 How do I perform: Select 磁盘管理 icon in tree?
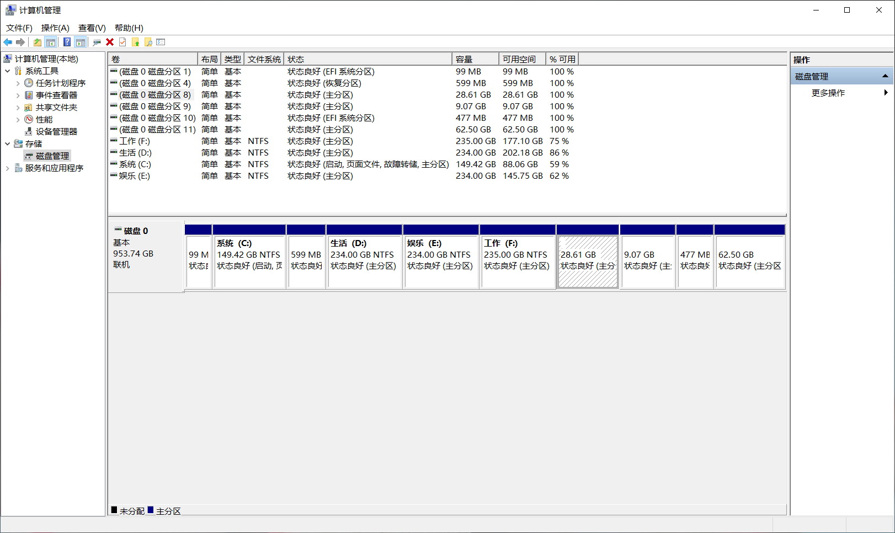click(x=29, y=156)
